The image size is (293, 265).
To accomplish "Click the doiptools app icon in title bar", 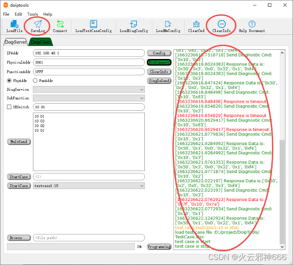I will 6,5.
